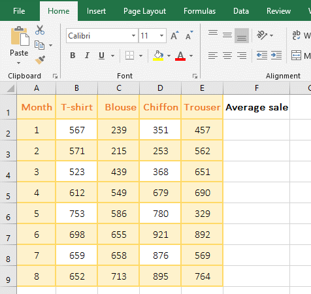This screenshot has width=311, height=294.
Task: Select the Blouse header cell
Action: [x=119, y=107]
